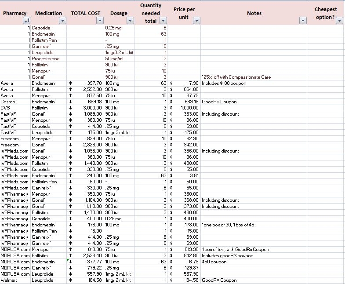Click the Follistim Pen cell in pharmacy 1 rows

tap(49, 40)
